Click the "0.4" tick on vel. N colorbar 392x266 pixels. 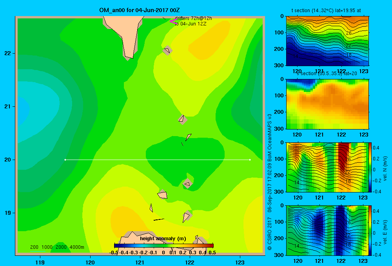pyautogui.click(x=376, y=148)
